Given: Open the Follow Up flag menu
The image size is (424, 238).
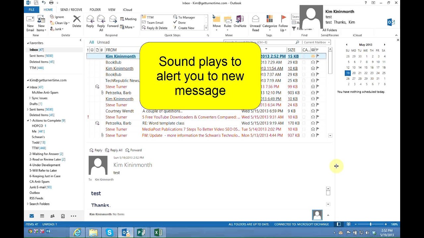Looking at the screenshot, I should pos(283,23).
